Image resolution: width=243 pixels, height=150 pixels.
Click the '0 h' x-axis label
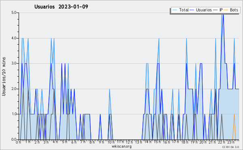(19, 142)
